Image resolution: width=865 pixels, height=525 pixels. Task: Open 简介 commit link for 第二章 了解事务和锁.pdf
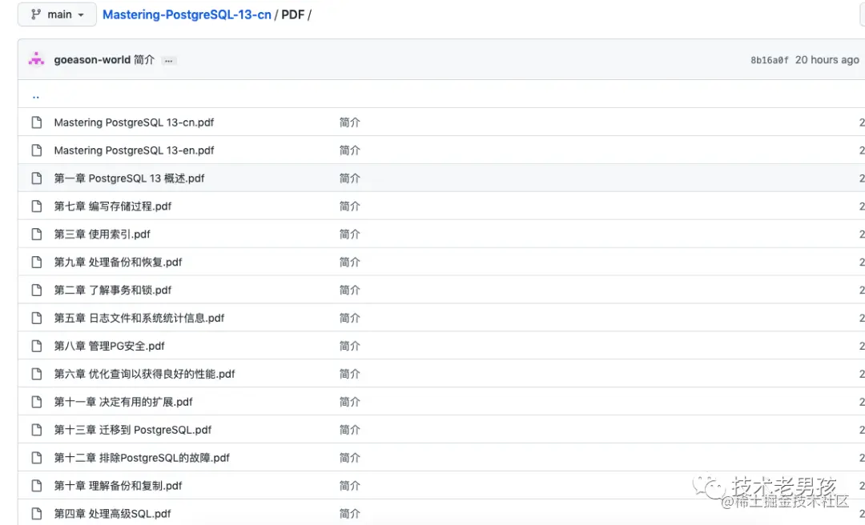[x=350, y=290]
